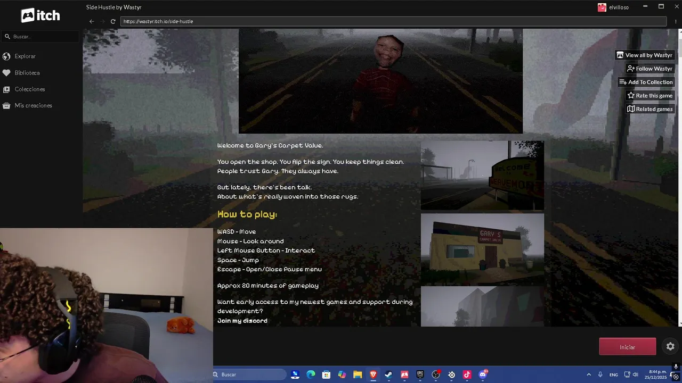Open the Explorar section
This screenshot has width=682, height=383.
(25, 56)
